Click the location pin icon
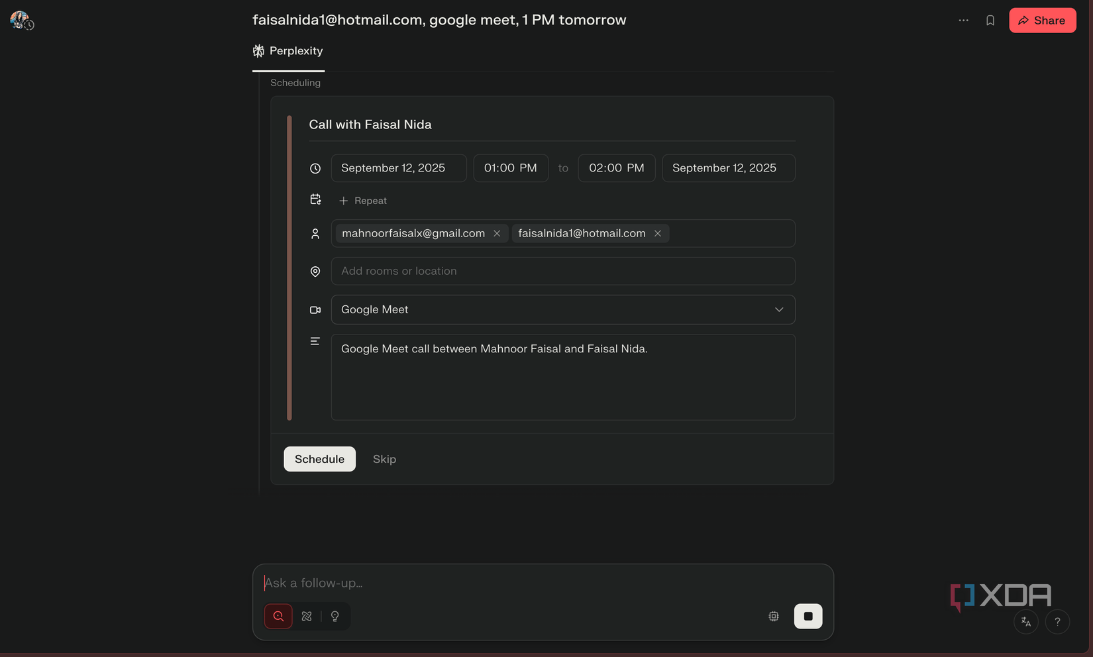Image resolution: width=1093 pixels, height=657 pixels. pos(315,271)
